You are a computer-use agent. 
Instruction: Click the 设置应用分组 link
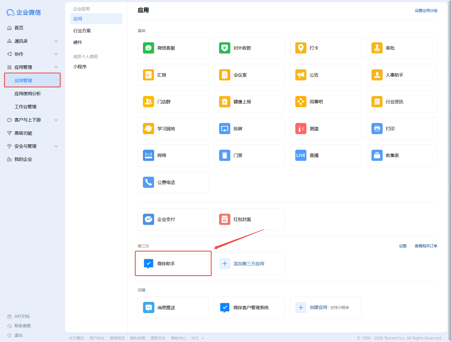426,11
